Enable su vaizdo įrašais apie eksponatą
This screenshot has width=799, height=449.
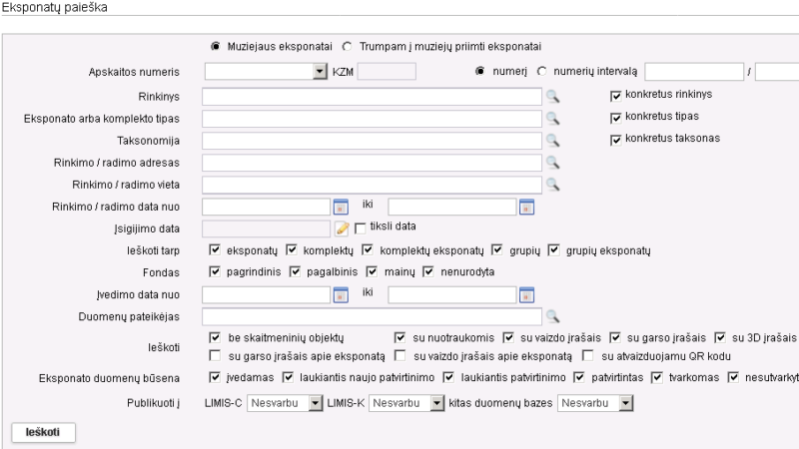[x=400, y=355]
